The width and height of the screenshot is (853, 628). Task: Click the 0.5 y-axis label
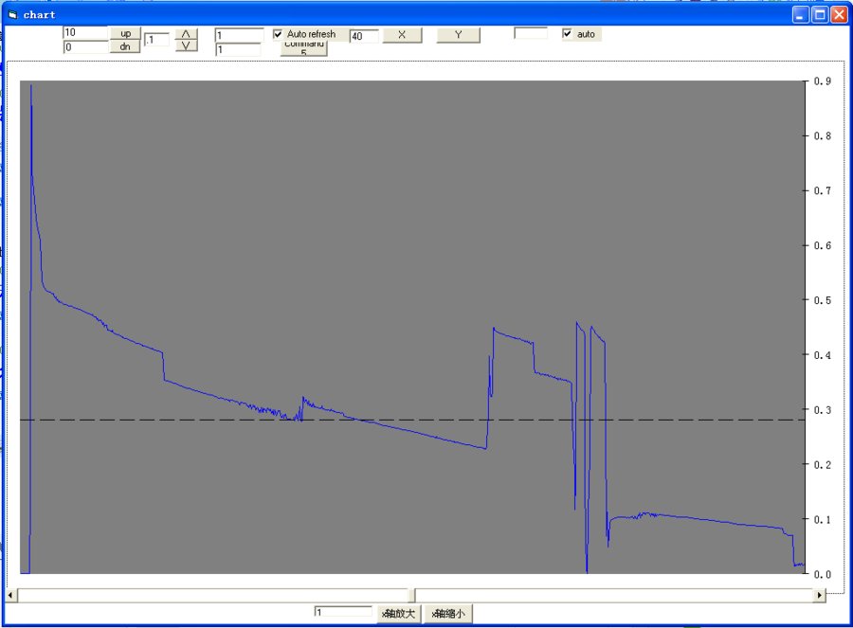click(x=823, y=300)
